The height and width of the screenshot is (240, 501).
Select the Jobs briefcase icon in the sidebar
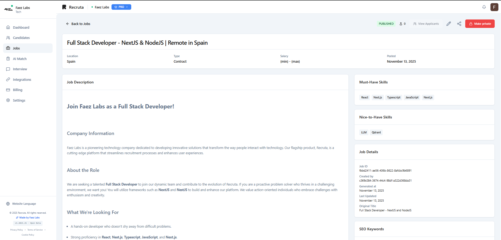coord(8,48)
